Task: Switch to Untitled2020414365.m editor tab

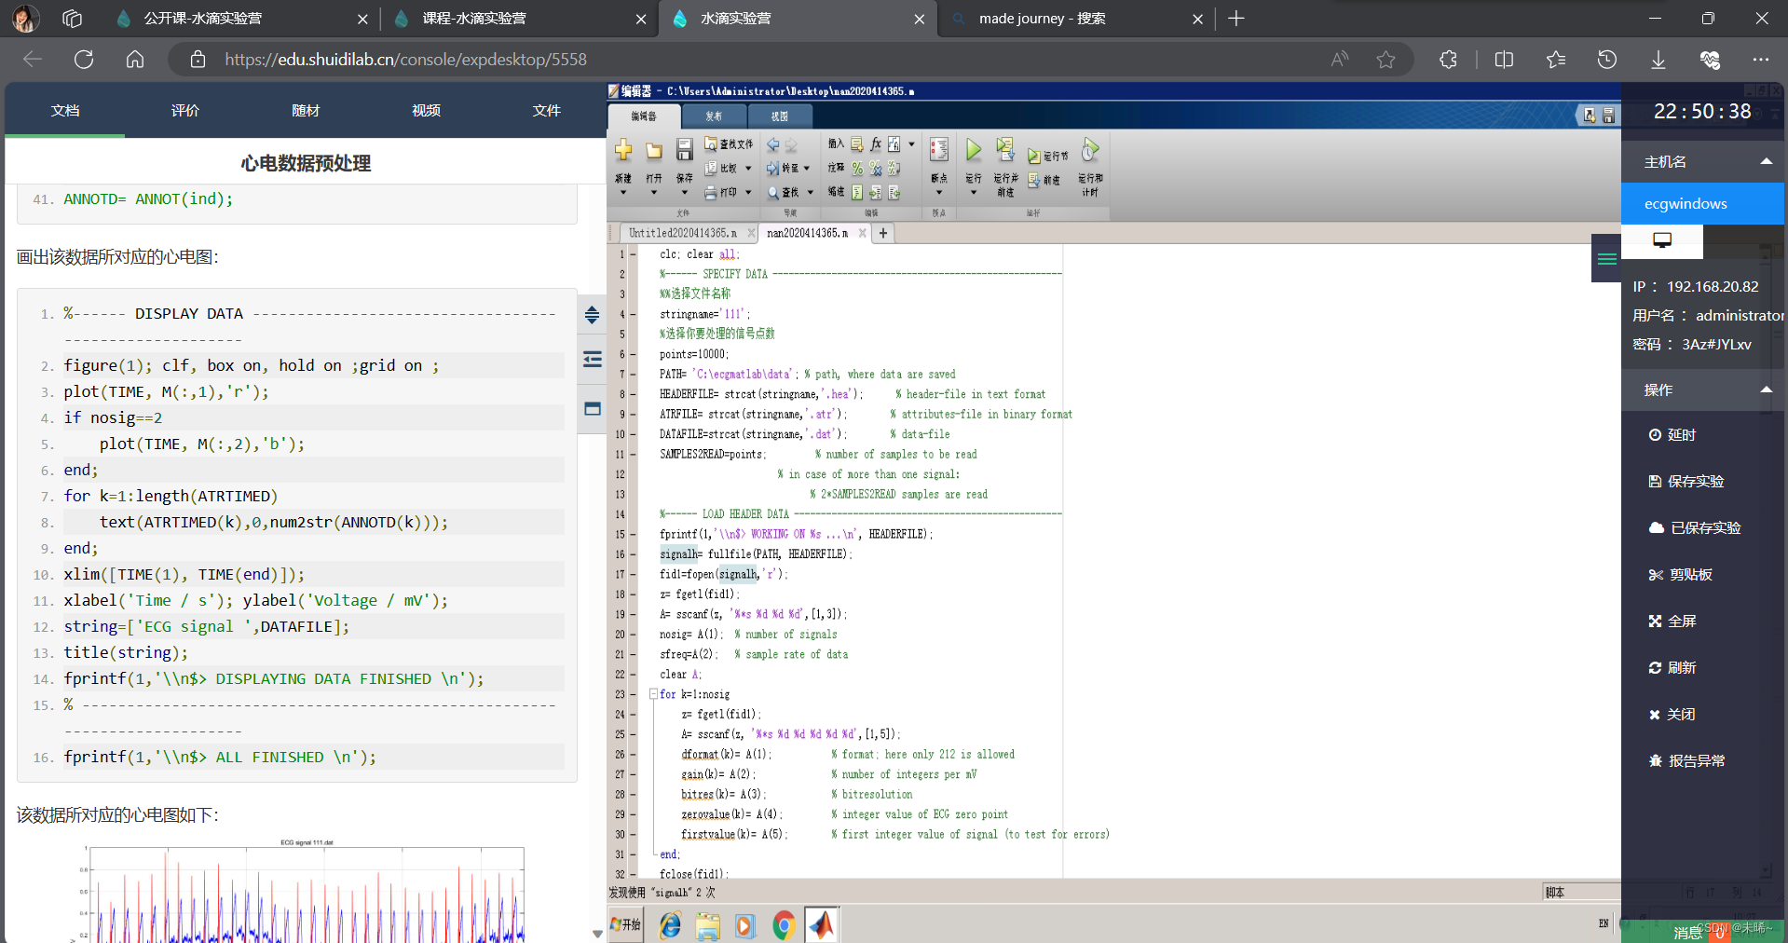Action: tap(682, 233)
